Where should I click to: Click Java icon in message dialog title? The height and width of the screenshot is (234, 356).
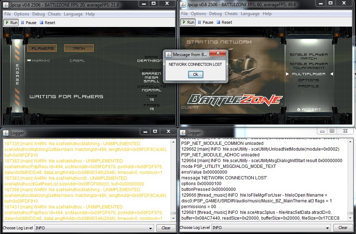tap(168, 54)
